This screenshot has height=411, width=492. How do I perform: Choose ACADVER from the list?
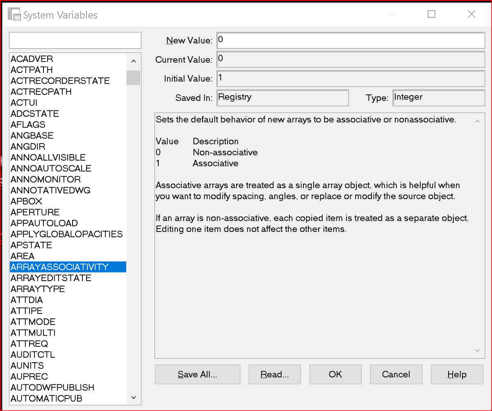coord(32,59)
